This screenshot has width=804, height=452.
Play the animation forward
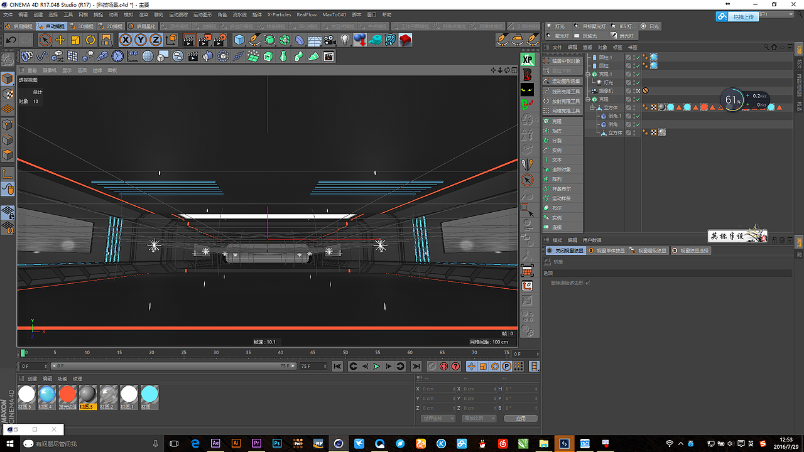pyautogui.click(x=377, y=366)
